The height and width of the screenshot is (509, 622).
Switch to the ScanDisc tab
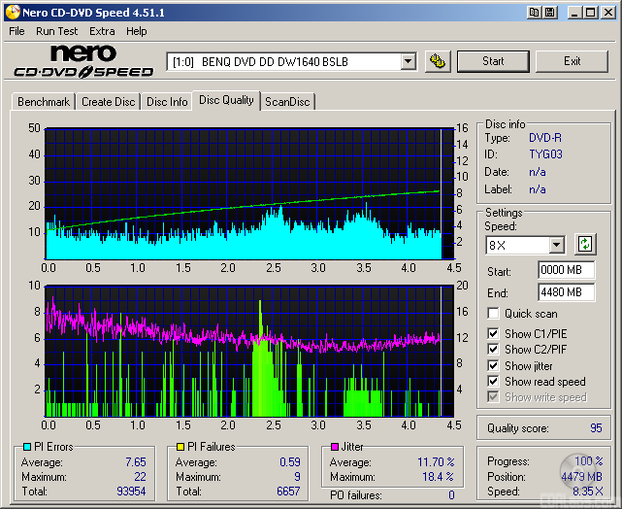point(288,101)
